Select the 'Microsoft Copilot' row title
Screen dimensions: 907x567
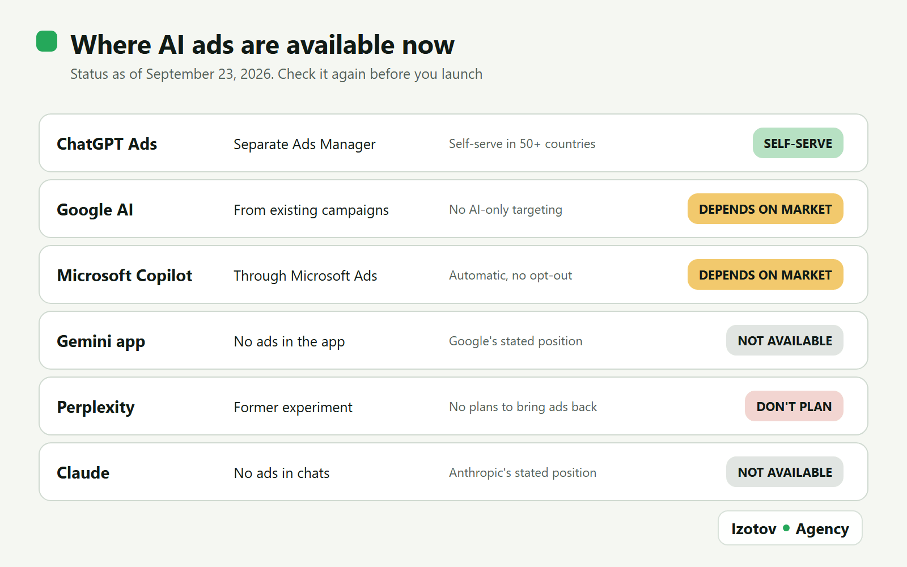coord(125,276)
